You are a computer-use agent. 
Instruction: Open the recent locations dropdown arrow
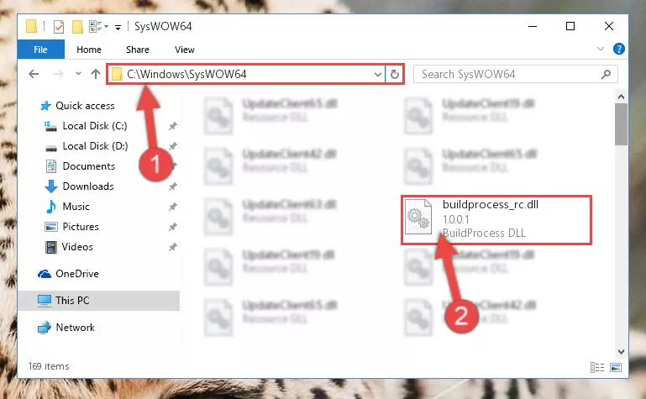78,74
